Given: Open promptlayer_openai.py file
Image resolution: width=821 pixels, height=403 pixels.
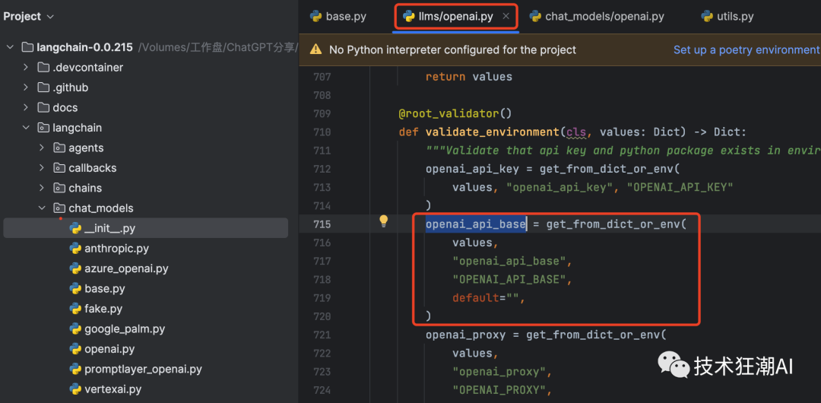Looking at the screenshot, I should (143, 370).
